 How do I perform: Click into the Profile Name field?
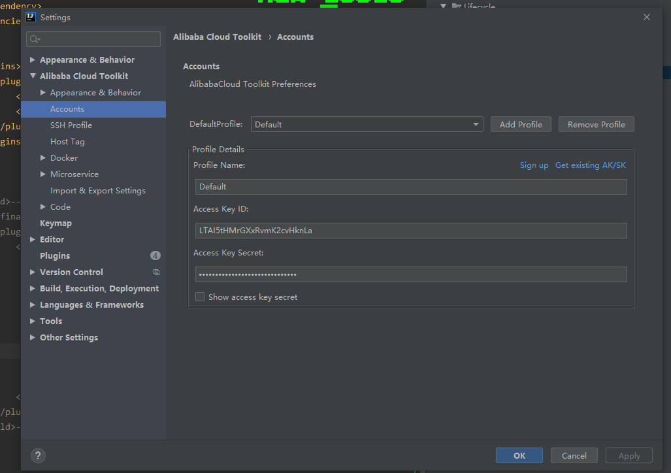(x=411, y=187)
